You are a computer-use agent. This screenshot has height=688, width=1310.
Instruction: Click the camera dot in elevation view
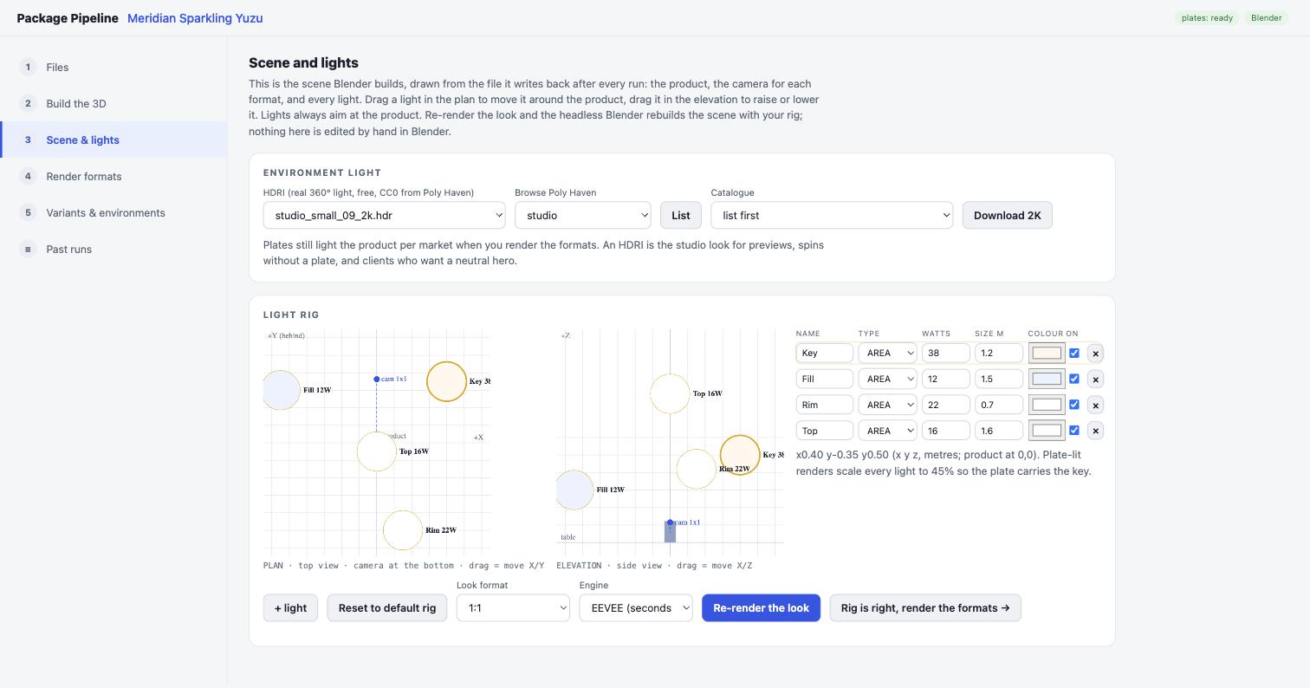pyautogui.click(x=670, y=522)
